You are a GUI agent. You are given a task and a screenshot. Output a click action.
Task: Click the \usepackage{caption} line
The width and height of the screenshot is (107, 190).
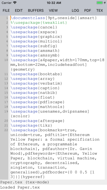point(35,88)
